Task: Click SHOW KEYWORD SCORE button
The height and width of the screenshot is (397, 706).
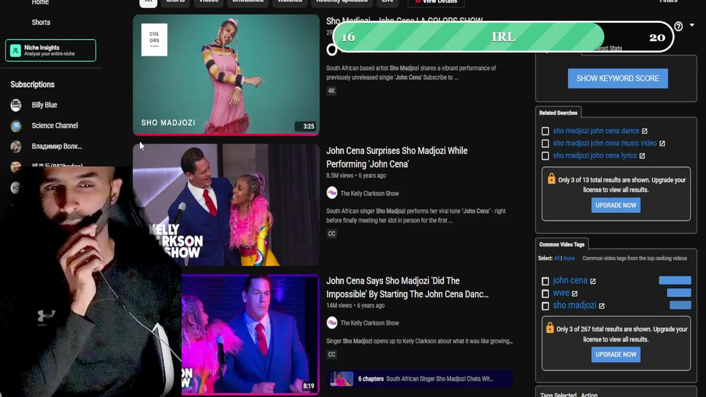Action: (618, 78)
